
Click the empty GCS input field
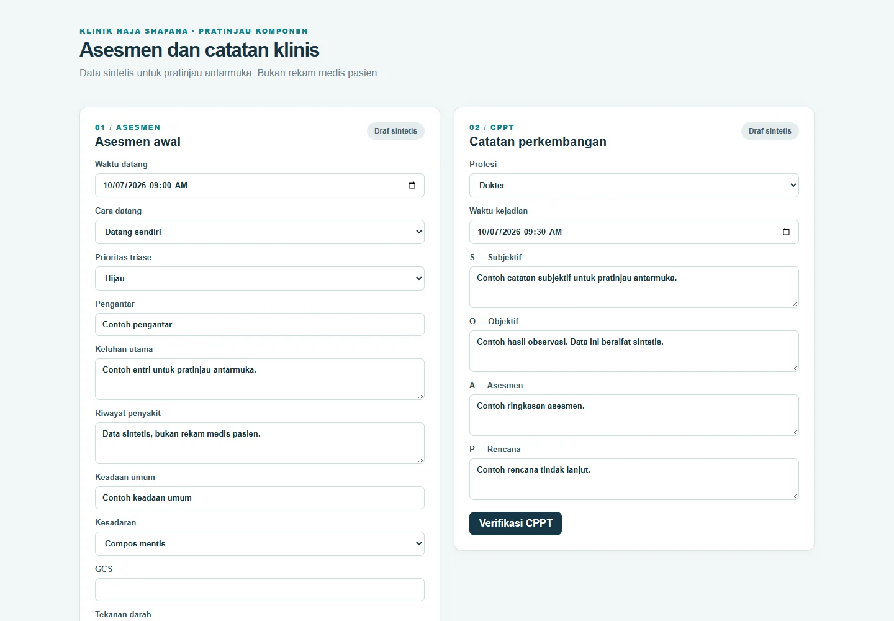[x=260, y=589]
